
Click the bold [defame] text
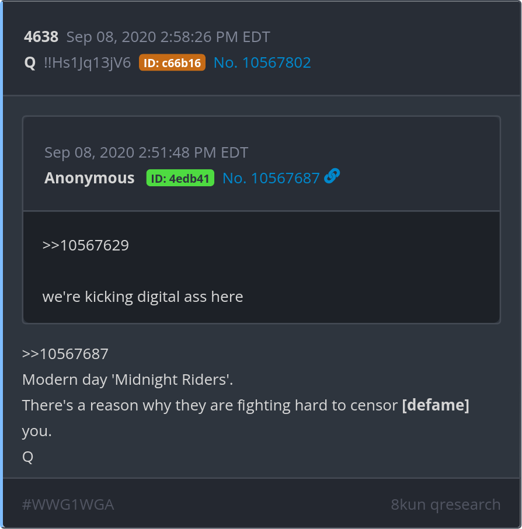pos(436,405)
